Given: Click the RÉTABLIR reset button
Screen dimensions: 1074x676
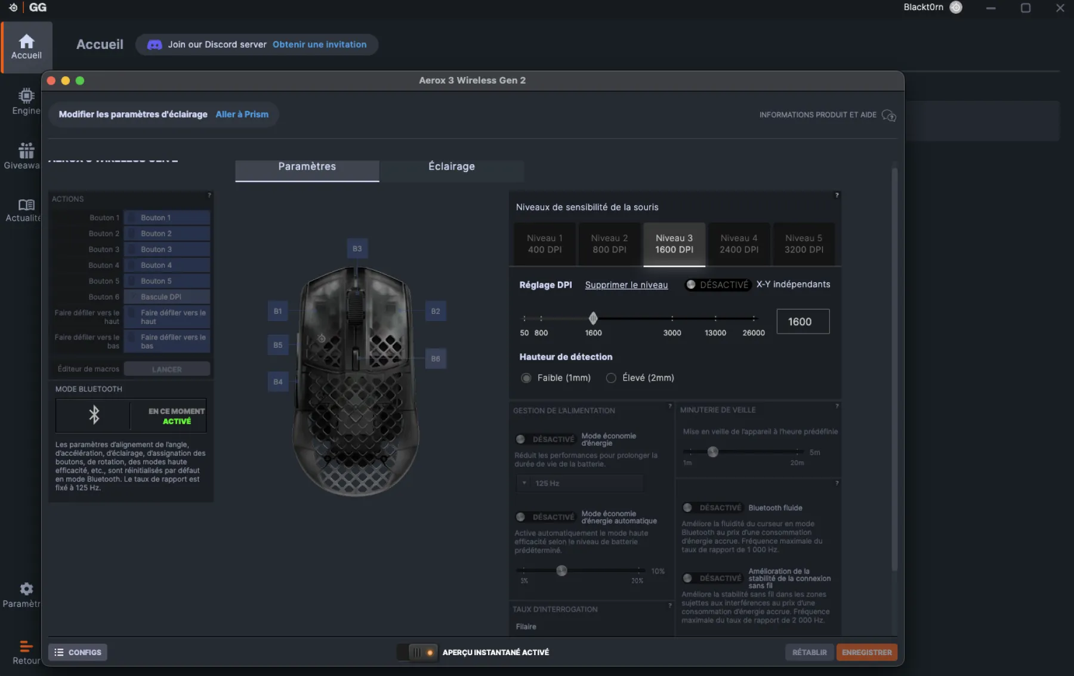Looking at the screenshot, I should (809, 652).
